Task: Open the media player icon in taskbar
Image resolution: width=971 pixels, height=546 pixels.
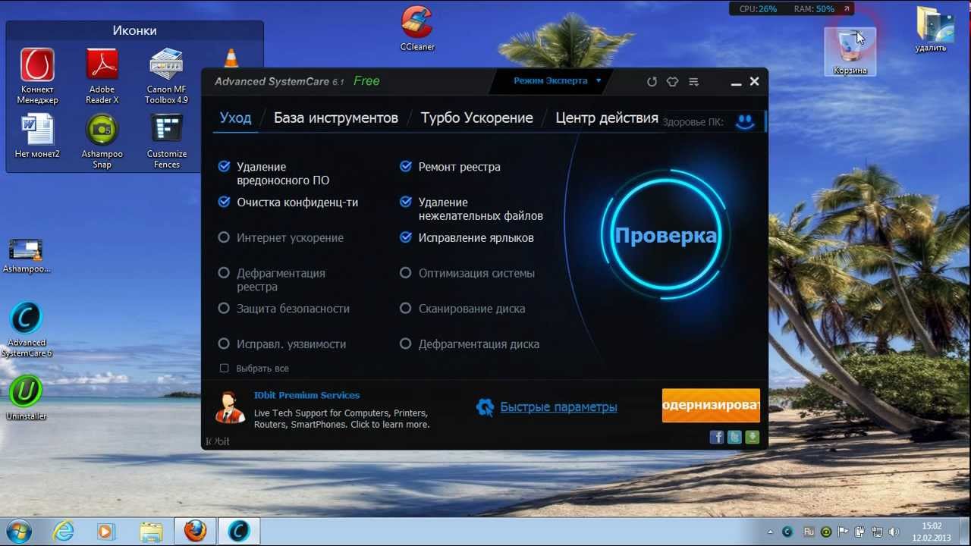Action: (x=107, y=531)
